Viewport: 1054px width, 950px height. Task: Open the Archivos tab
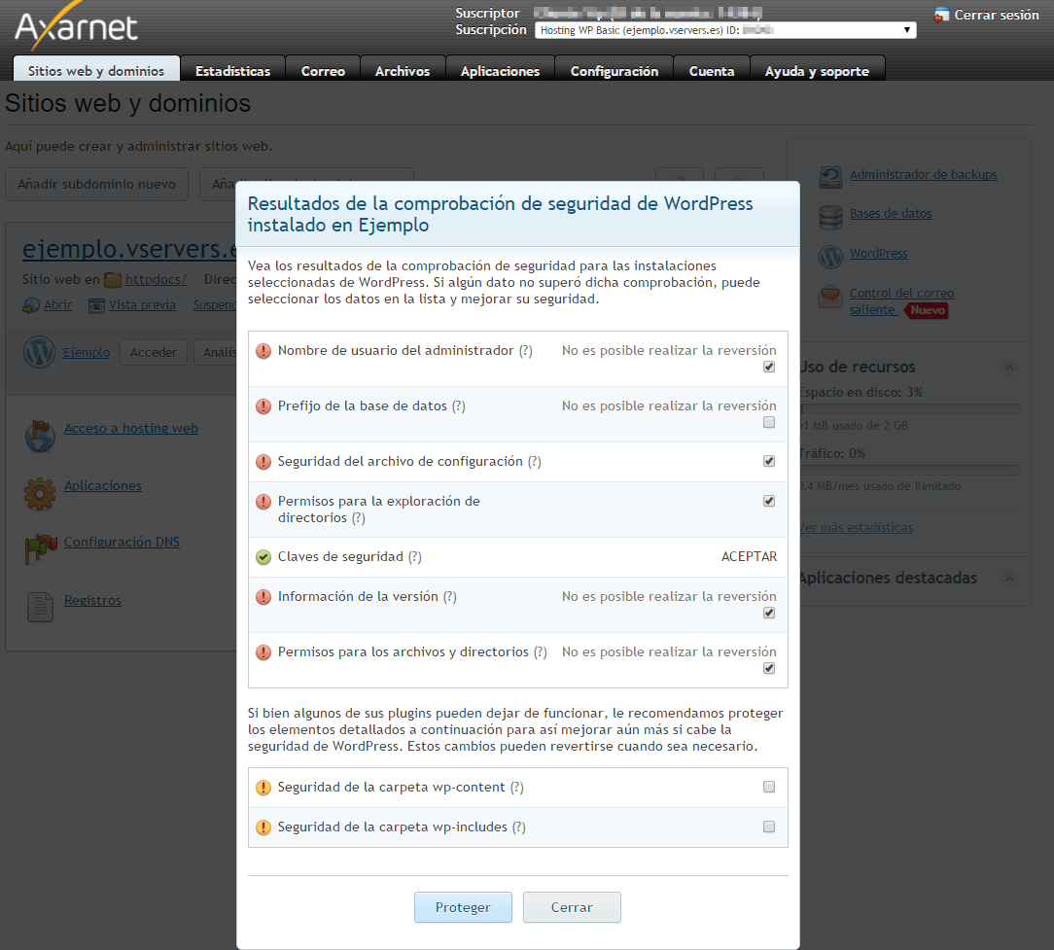point(402,71)
